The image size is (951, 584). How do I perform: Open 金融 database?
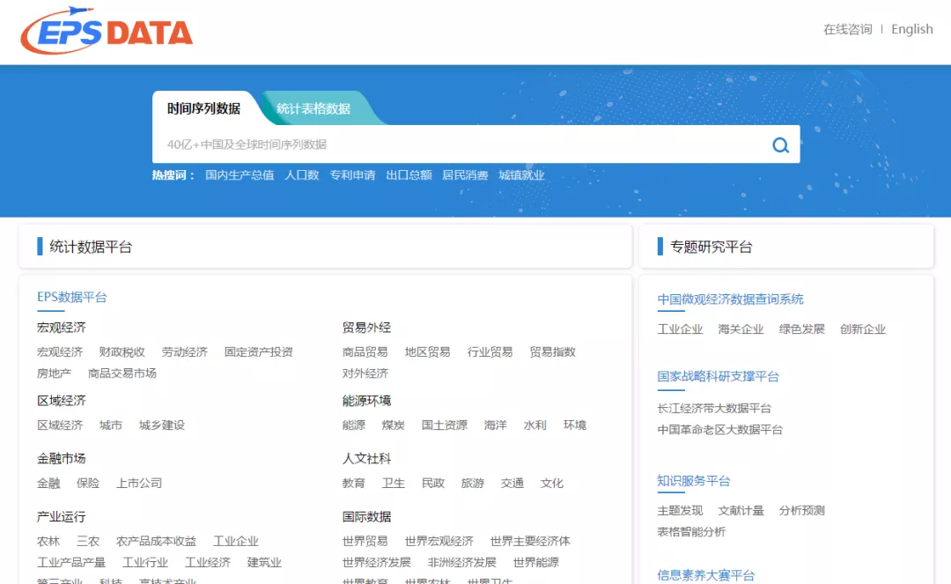tap(48, 484)
